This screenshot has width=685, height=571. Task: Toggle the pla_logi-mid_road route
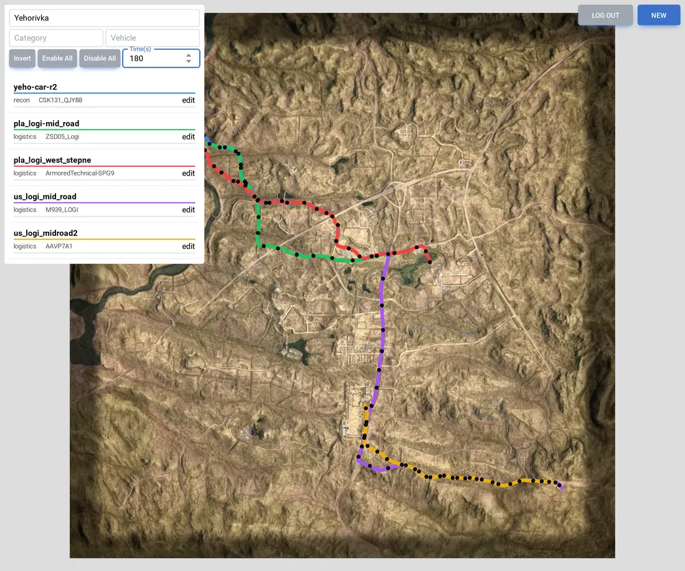pyautogui.click(x=46, y=124)
